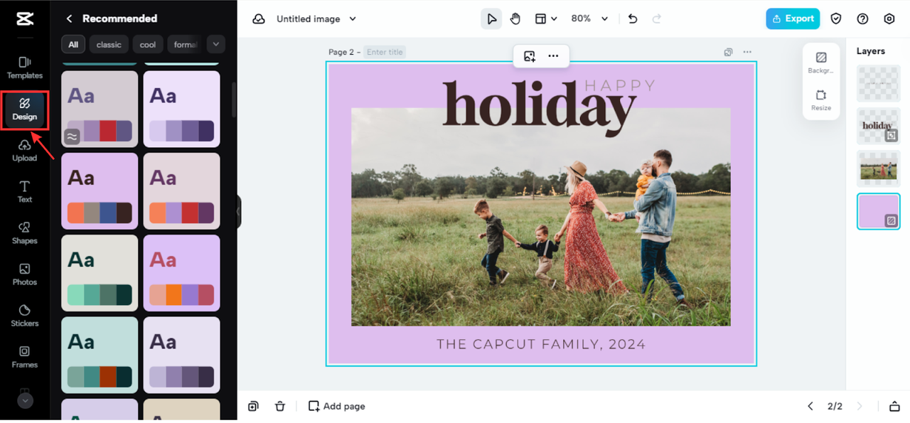Viewport: 910px width, 423px height.
Task: Open the help question mark icon
Action: 862,19
